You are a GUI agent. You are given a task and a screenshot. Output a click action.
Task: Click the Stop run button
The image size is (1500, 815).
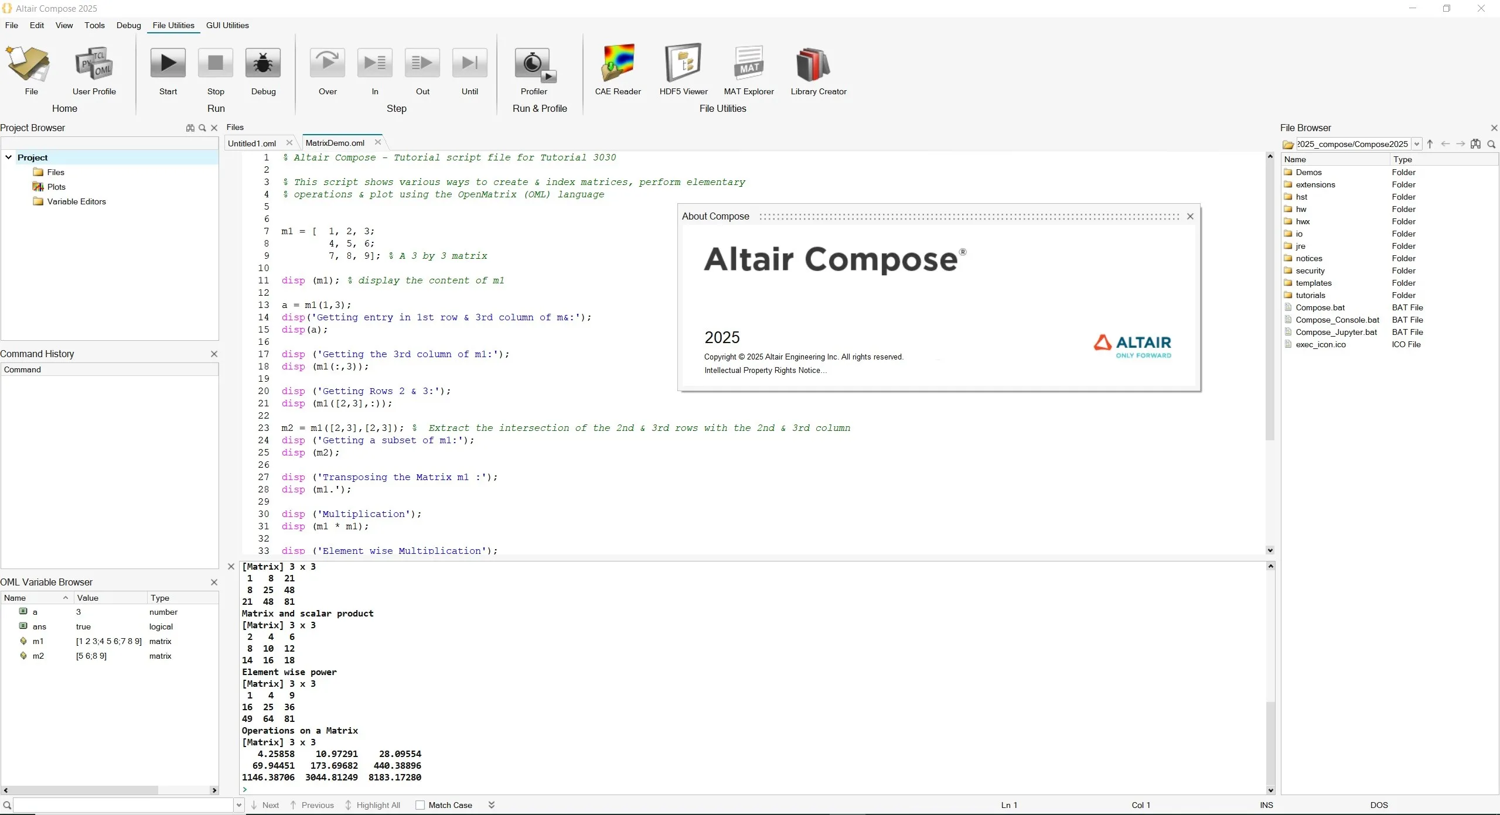click(216, 63)
